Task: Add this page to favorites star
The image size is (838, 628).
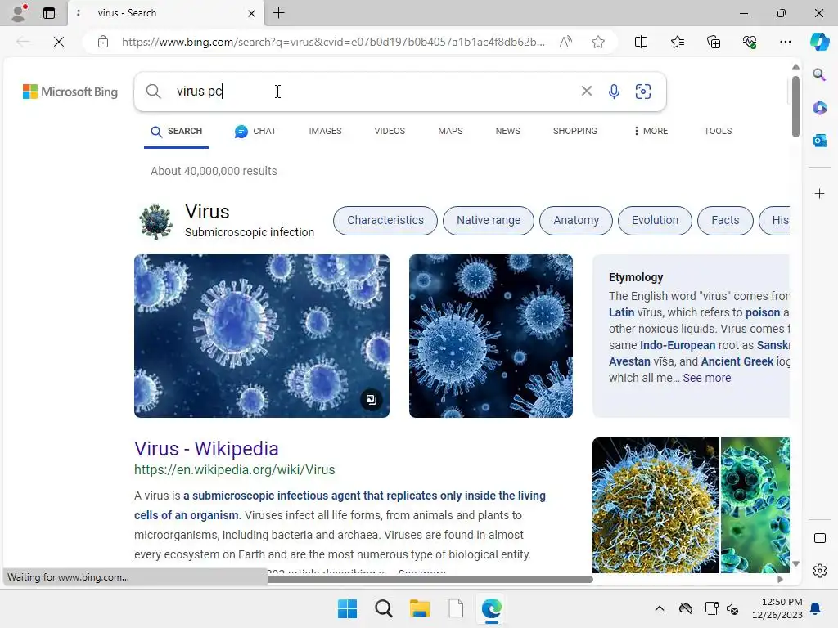Action: [598, 42]
